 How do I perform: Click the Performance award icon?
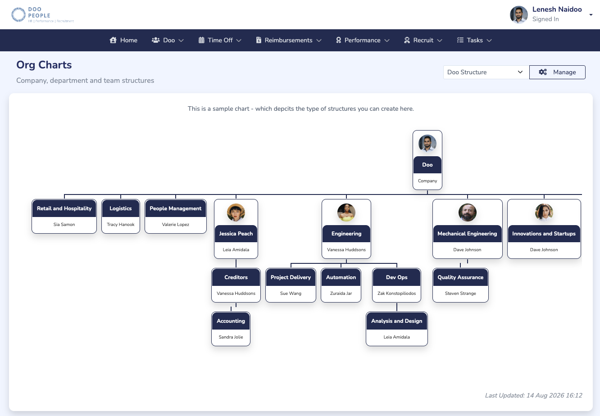click(x=339, y=40)
